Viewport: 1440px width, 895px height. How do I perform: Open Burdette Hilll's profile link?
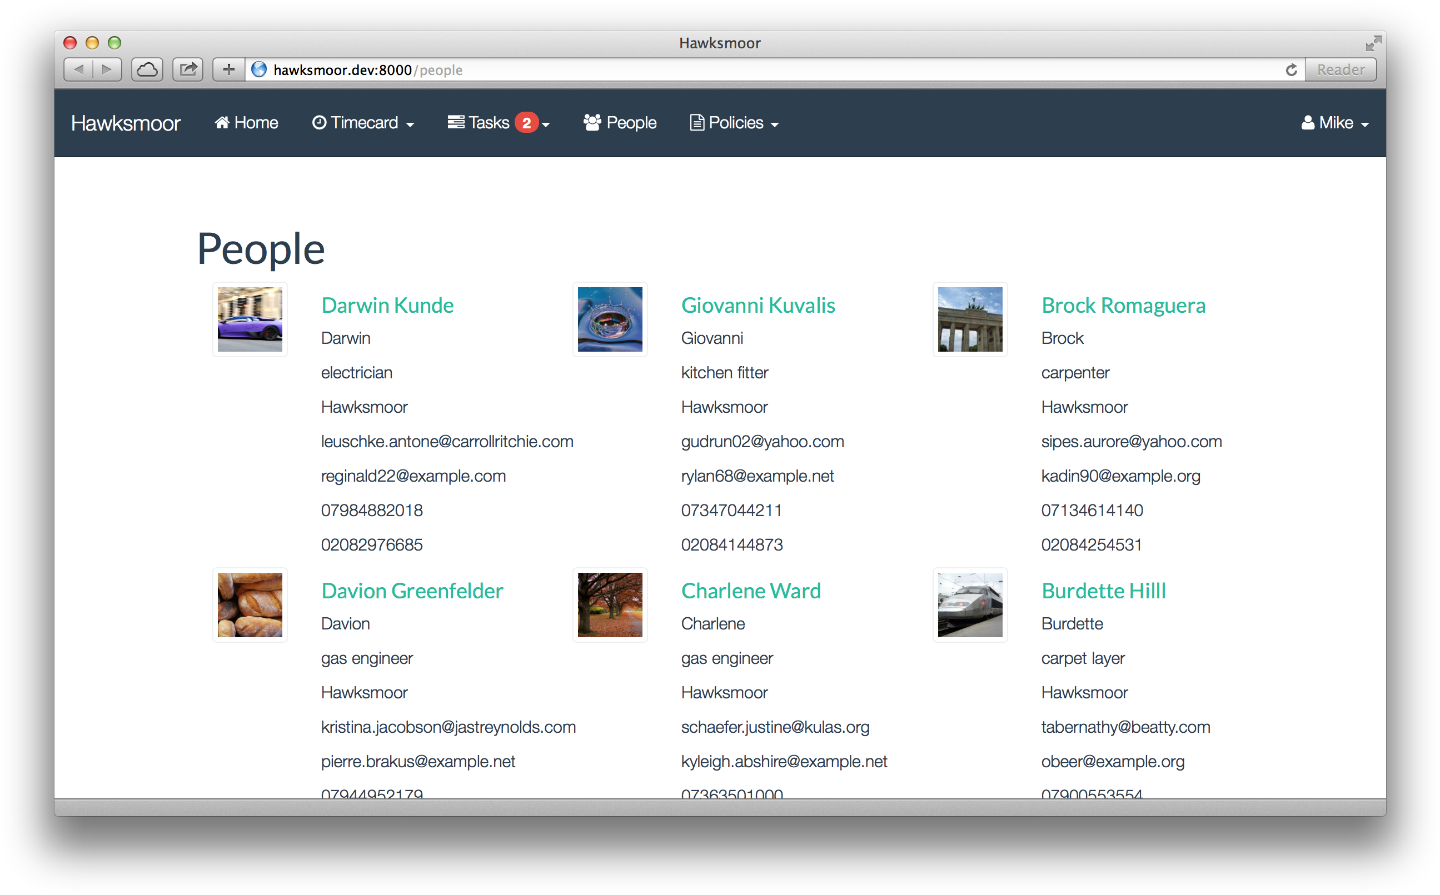pos(1104,591)
